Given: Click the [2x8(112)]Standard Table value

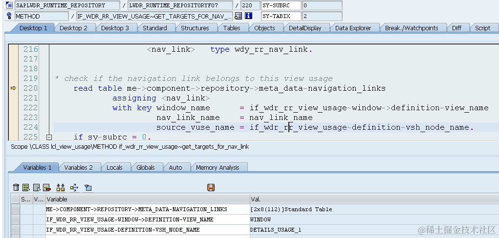Looking at the screenshot, I should (x=291, y=209).
